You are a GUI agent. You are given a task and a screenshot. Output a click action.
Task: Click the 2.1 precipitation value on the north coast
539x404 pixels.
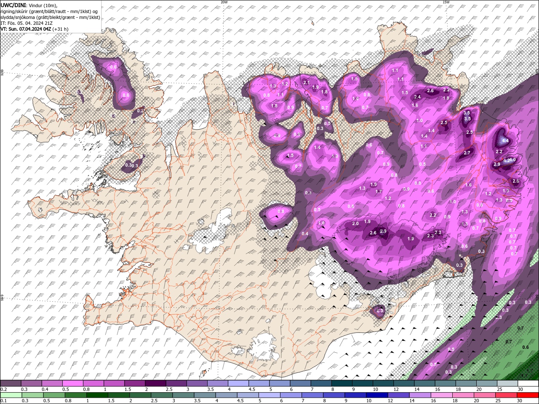307,83
